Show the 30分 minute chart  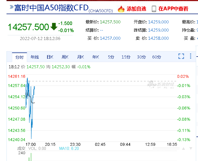coord(141,57)
